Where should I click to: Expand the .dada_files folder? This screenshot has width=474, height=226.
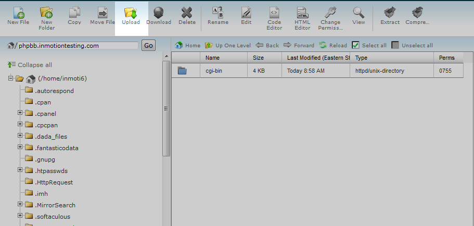click(x=20, y=136)
